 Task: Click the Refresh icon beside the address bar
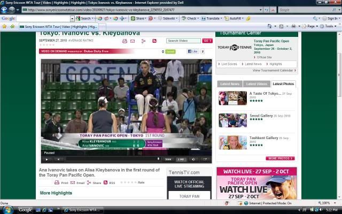[266, 10]
